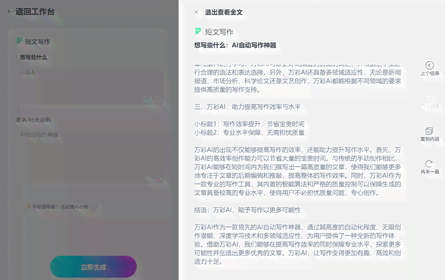Click the green 短文写作 icon in the right panel
Viewport: 445px width, 280px height.
coord(198,31)
